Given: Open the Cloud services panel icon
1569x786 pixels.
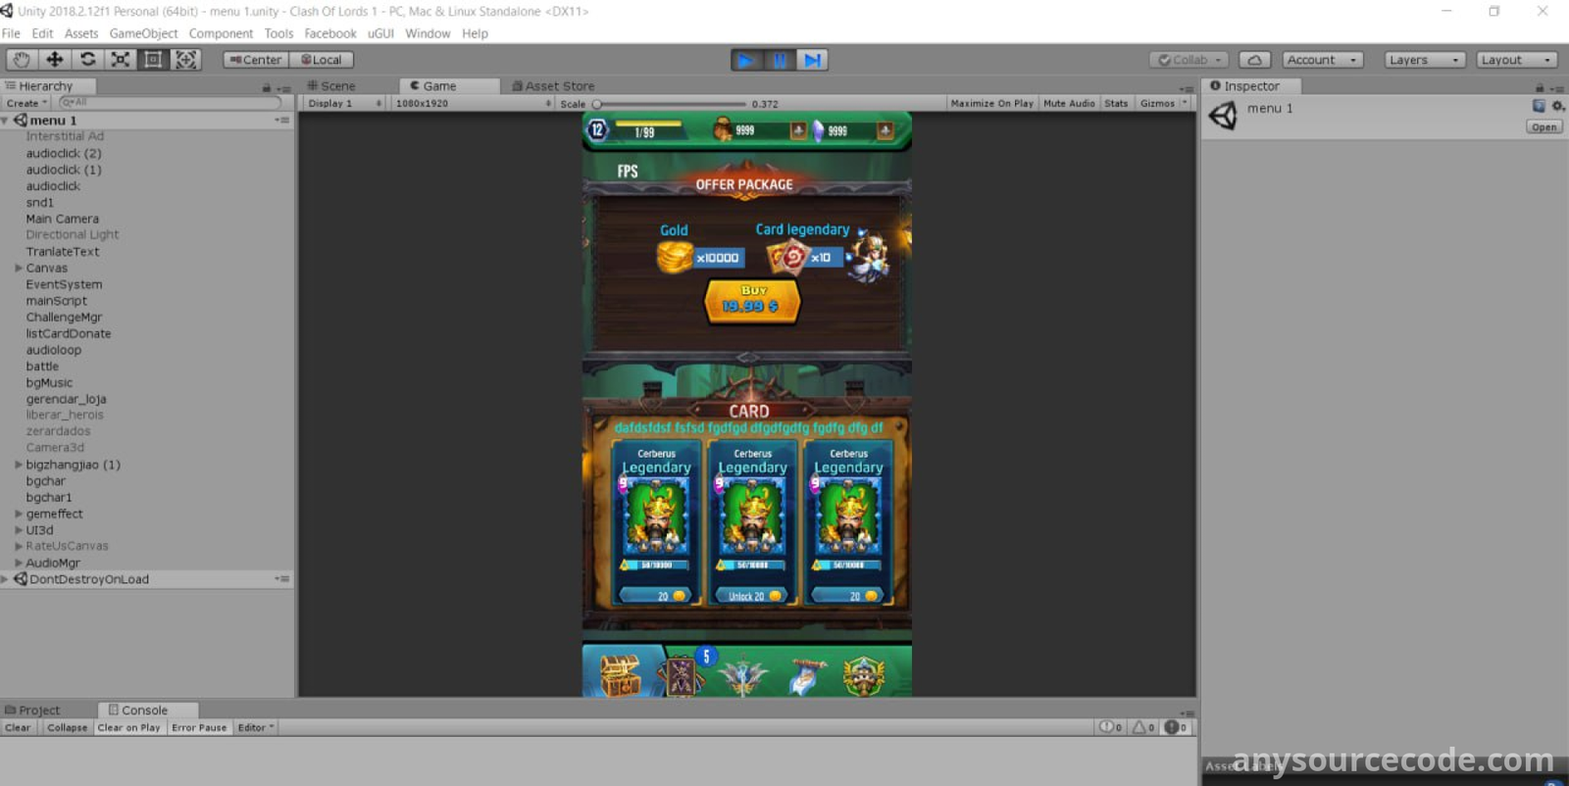Looking at the screenshot, I should [1254, 60].
